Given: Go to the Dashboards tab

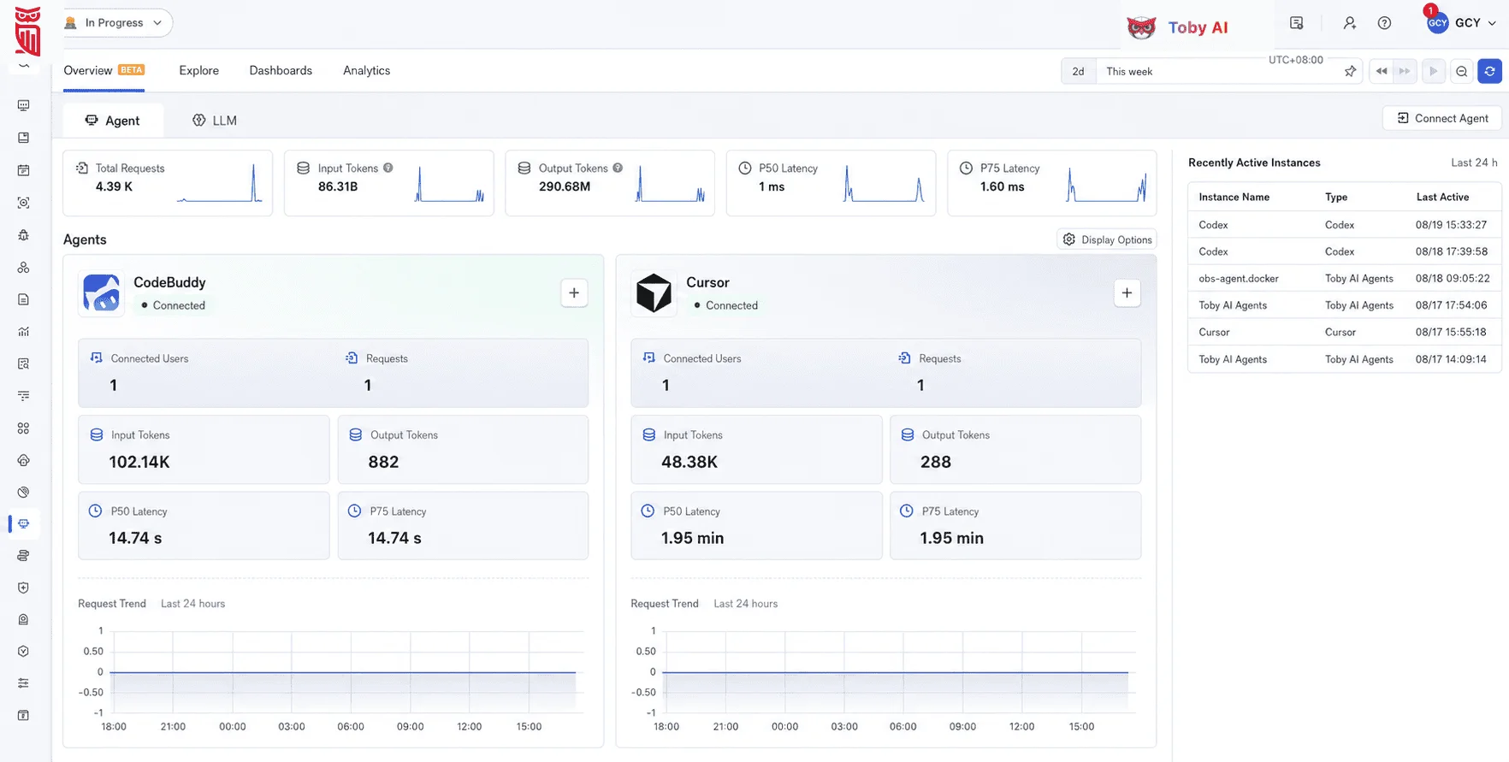Looking at the screenshot, I should 281,70.
